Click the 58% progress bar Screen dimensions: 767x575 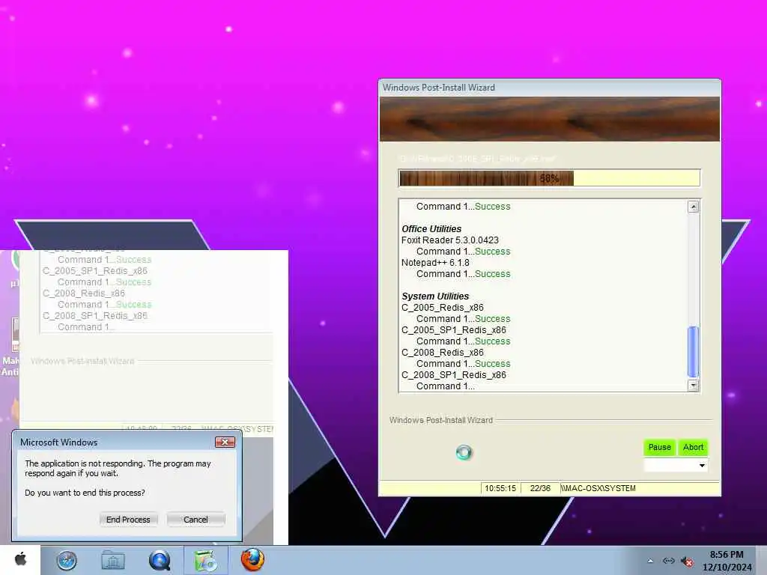pos(549,178)
